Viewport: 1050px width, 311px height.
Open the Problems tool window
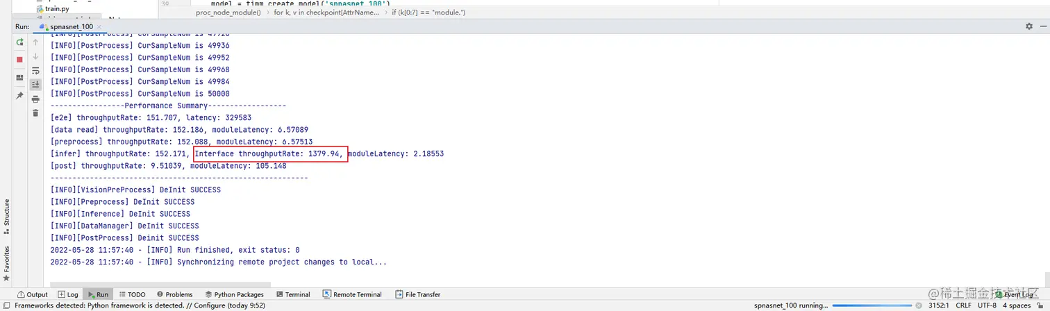click(174, 294)
